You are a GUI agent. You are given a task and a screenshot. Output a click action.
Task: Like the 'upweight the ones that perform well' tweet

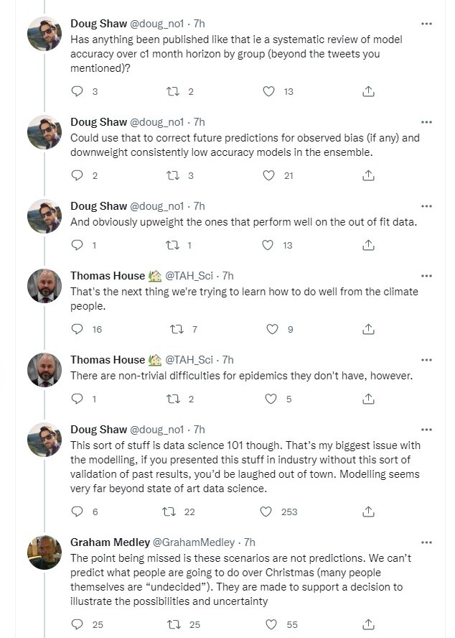tap(268, 245)
